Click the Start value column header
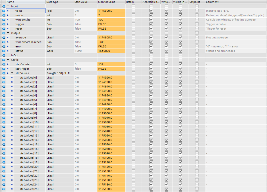Image resolution: width=267 pixels, height=192 pixels. click(x=85, y=2)
